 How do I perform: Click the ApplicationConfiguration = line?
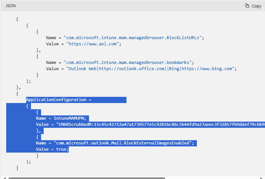59,100
